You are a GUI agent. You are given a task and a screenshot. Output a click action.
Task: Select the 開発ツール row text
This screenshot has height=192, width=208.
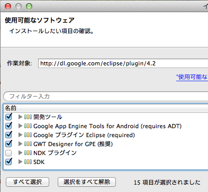[x=48, y=117]
